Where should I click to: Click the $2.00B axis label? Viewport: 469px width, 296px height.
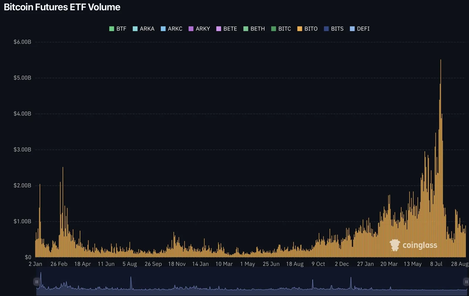click(x=22, y=185)
